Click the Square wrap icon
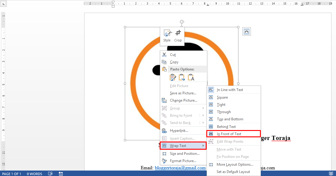The image size is (336, 176). [x=211, y=97]
